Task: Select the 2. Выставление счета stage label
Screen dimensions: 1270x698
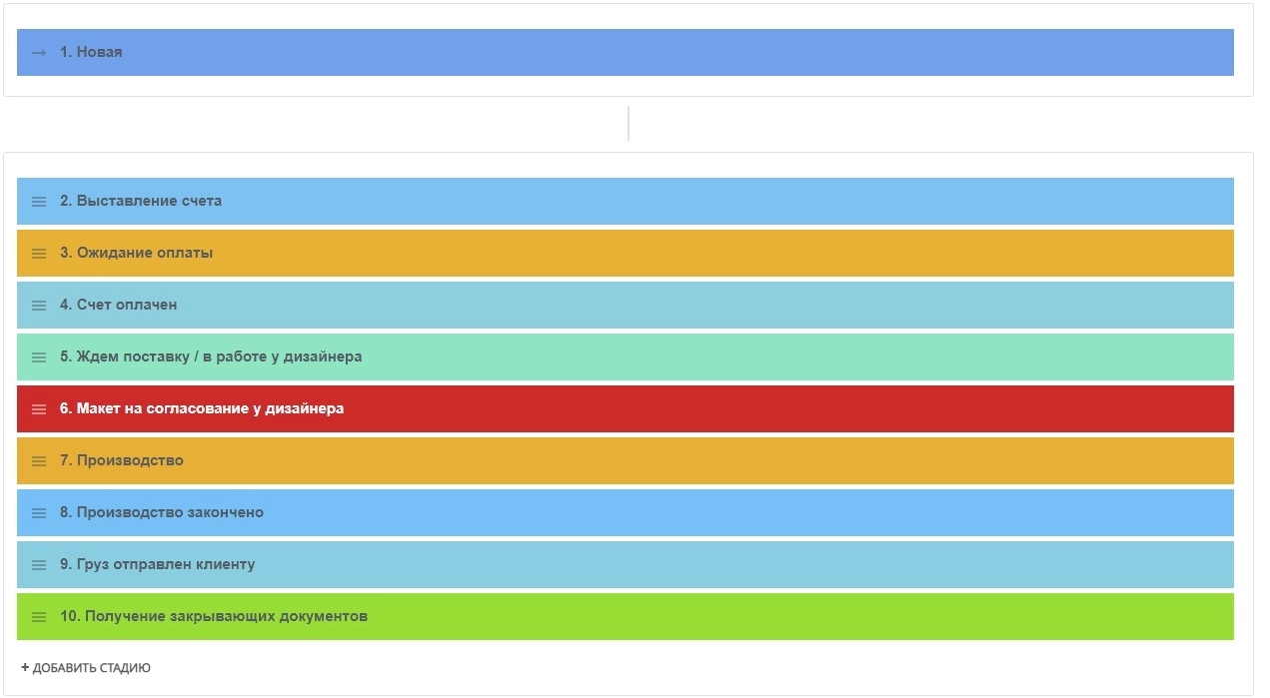Action: click(x=141, y=201)
